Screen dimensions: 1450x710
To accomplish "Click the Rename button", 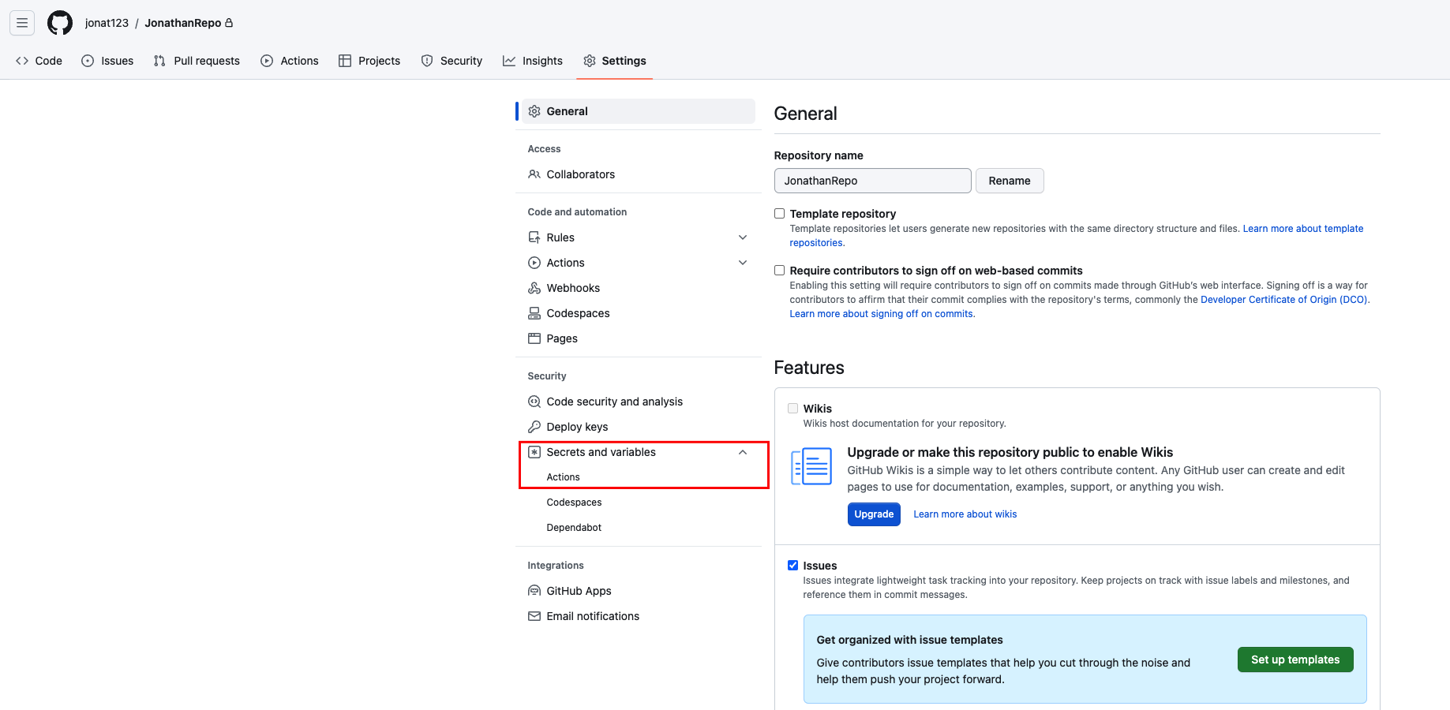I will tap(1009, 181).
